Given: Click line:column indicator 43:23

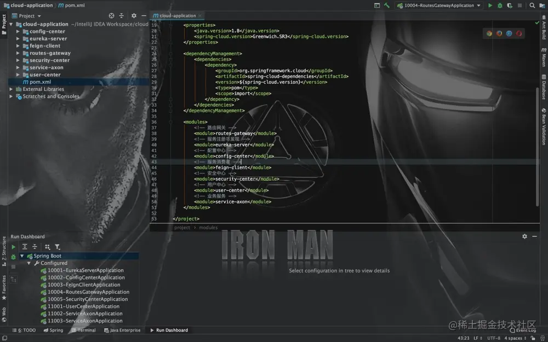Looking at the screenshot, I should (x=464, y=338).
